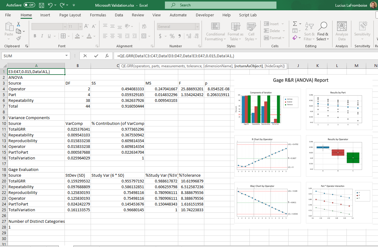
Task: Switch to the Insert ribbon tab
Action: pos(45,15)
